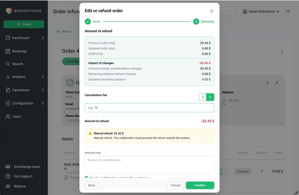Select the Analysis bar chart icon
The width and height of the screenshot is (299, 195).
point(8,77)
